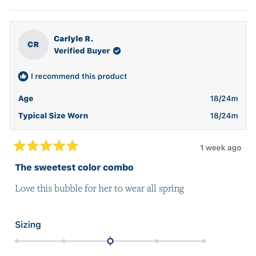The width and height of the screenshot is (256, 256).
Task: Open reviewer name Carlyle R.
Action: pyautogui.click(x=73, y=39)
